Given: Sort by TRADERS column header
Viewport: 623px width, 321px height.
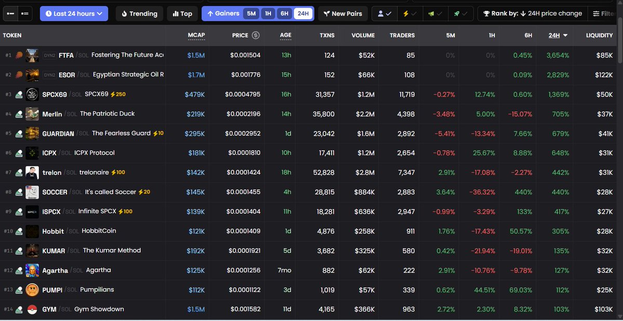Looking at the screenshot, I should pos(402,35).
